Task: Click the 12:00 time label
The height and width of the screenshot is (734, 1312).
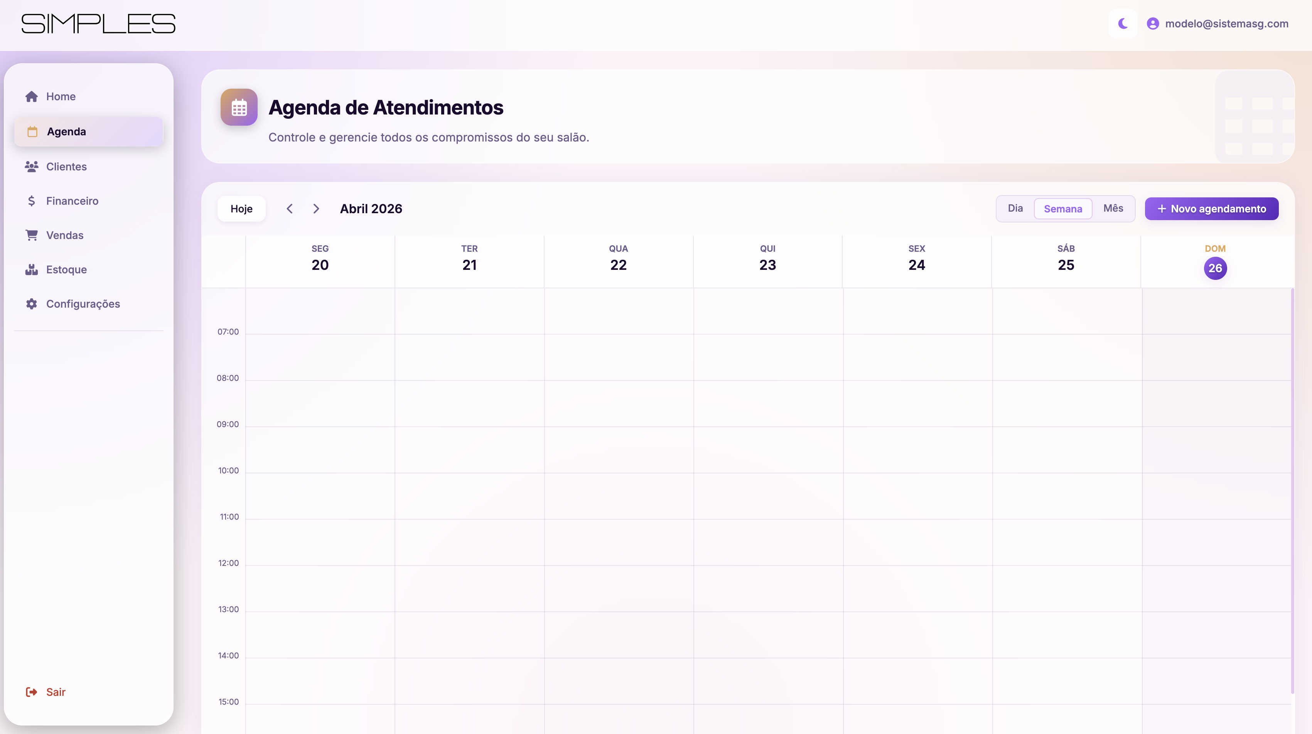Action: coord(228,564)
